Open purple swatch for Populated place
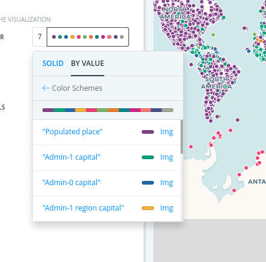 pos(148,132)
